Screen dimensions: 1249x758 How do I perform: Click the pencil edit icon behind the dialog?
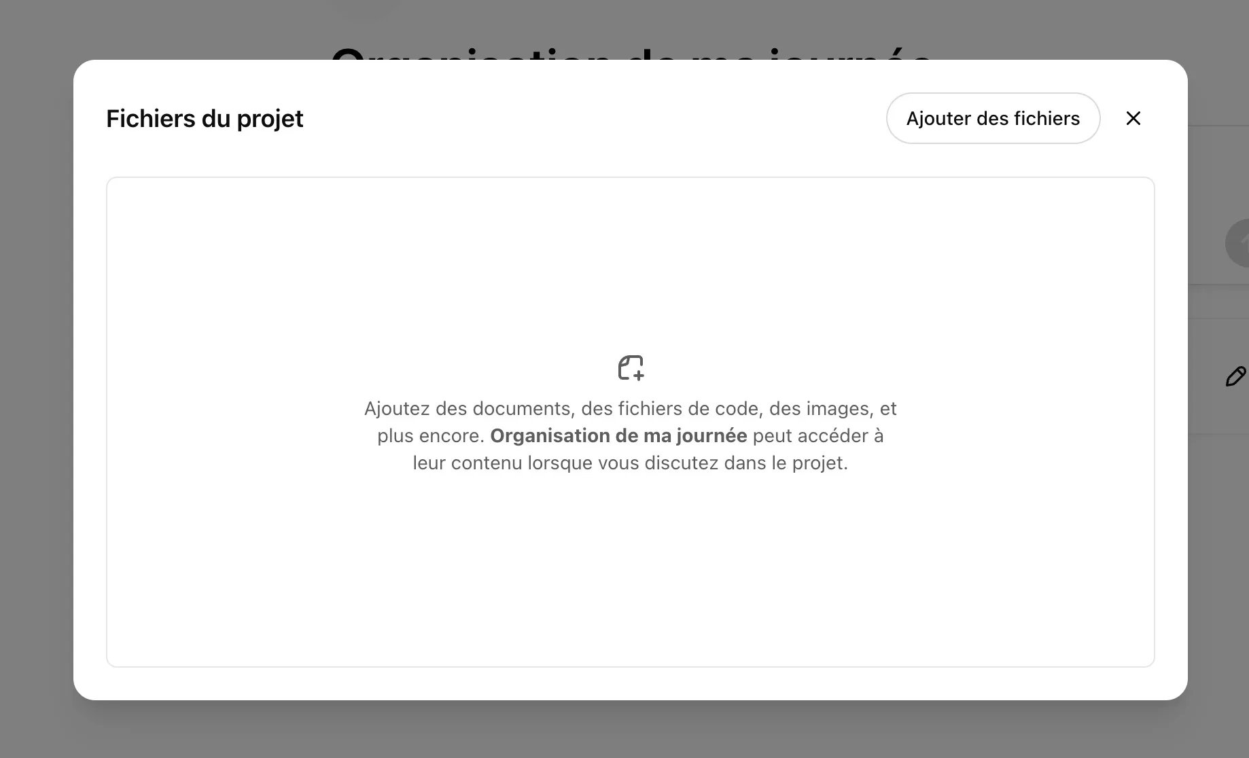tap(1235, 376)
